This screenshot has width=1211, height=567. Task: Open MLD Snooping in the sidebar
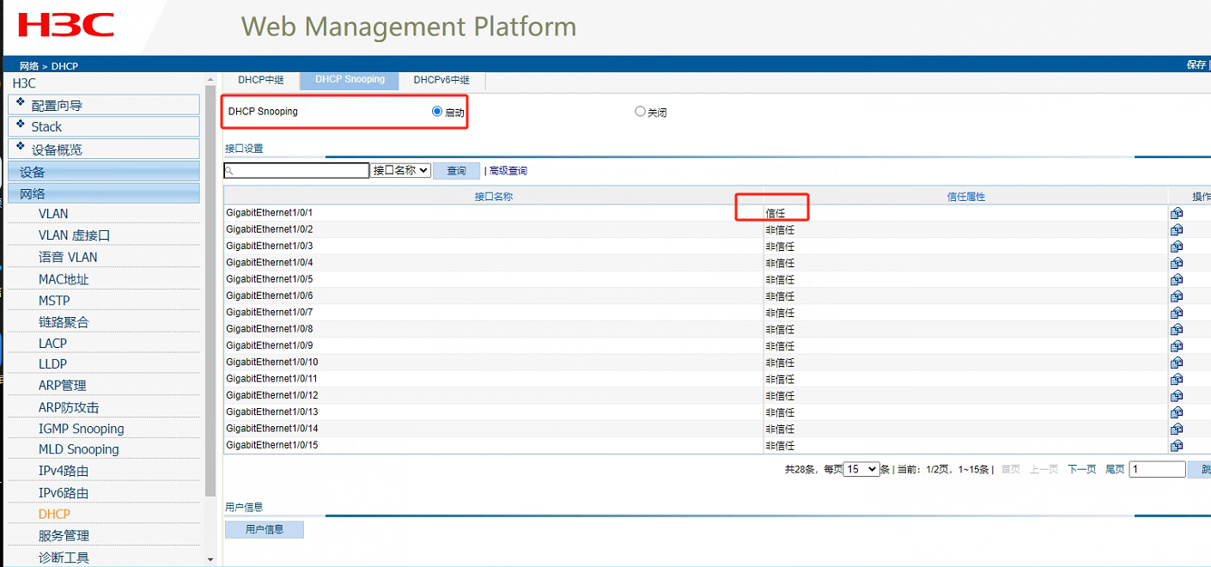79,448
